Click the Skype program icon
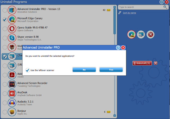The height and width of the screenshot is (119, 170). 12,38
